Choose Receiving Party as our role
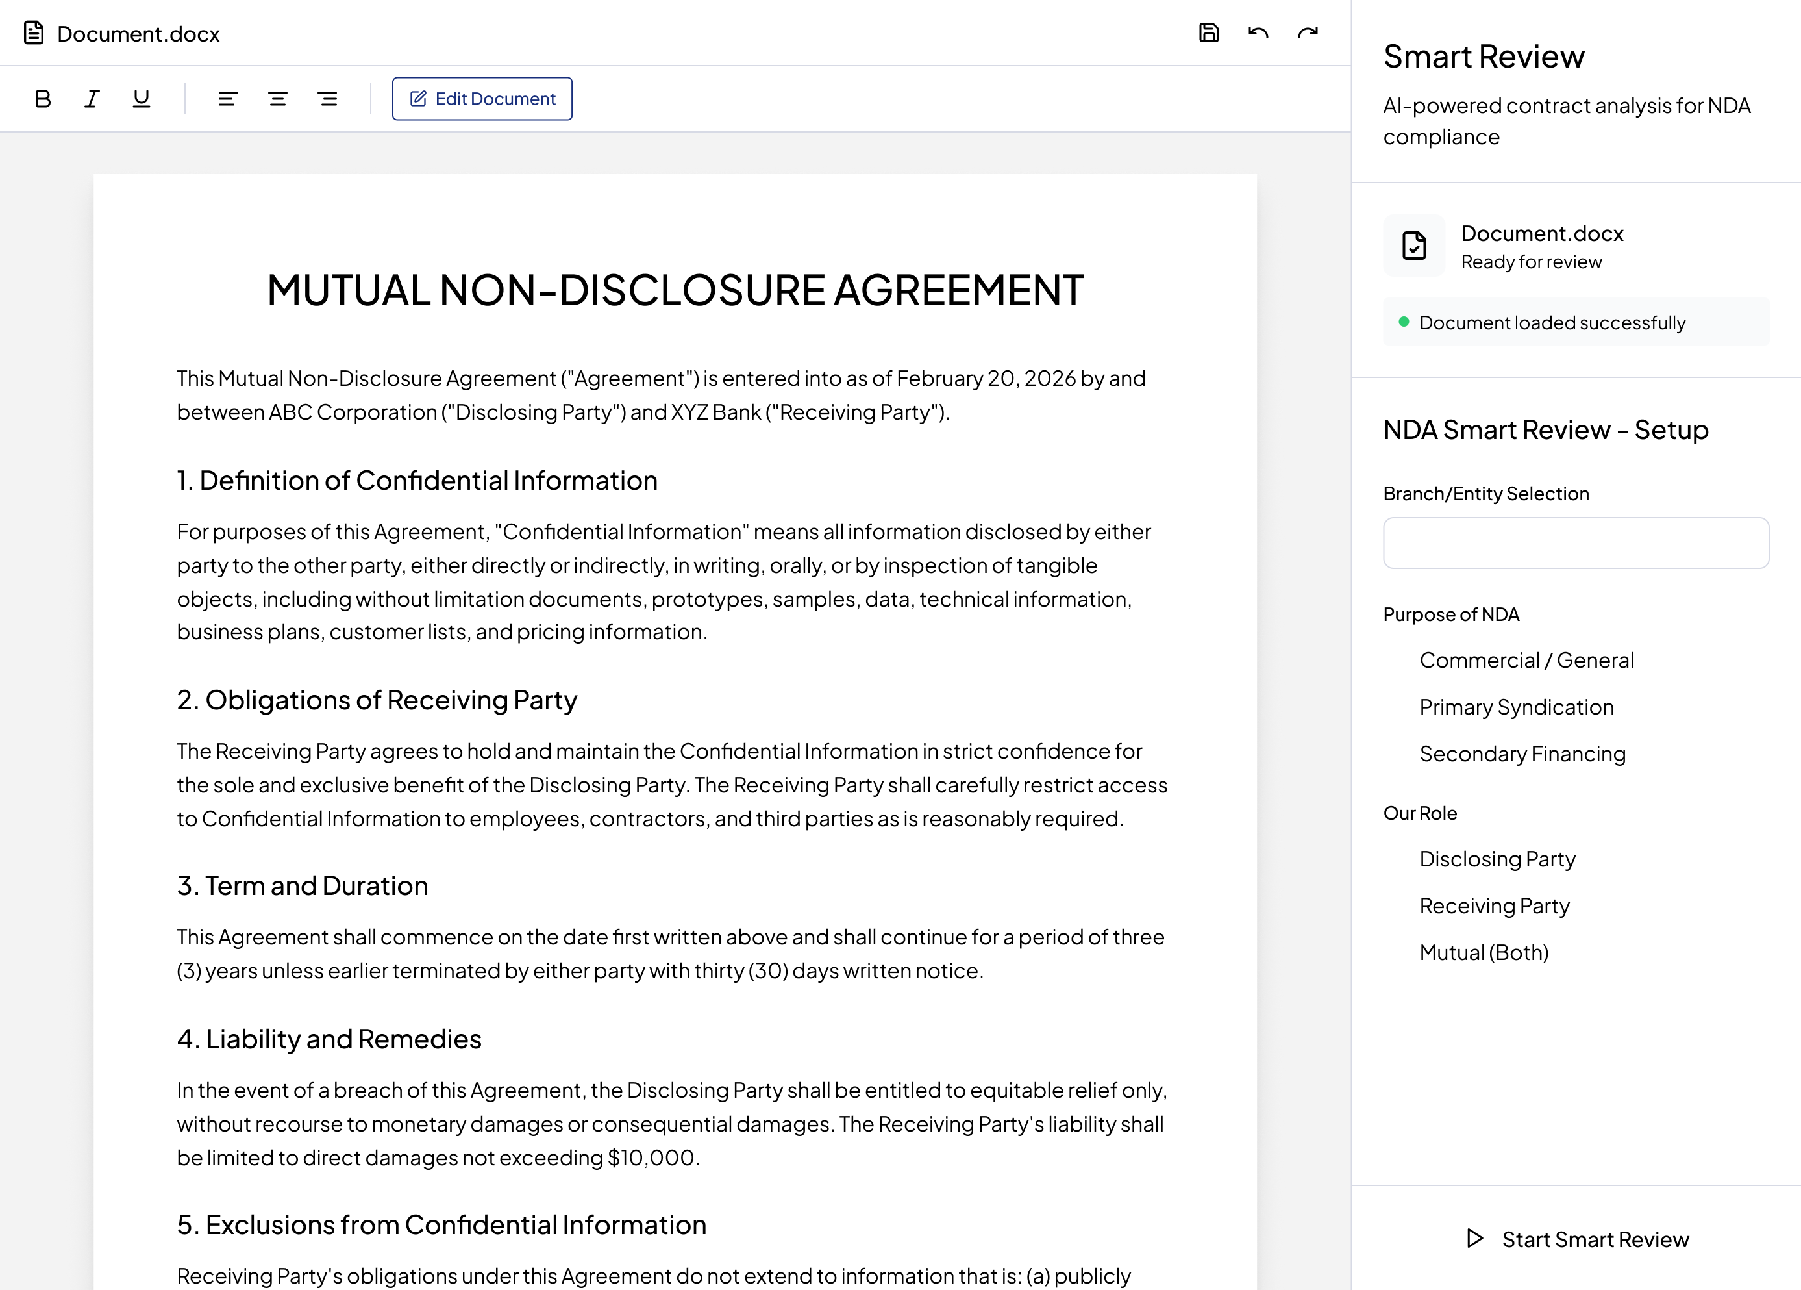 (1494, 906)
